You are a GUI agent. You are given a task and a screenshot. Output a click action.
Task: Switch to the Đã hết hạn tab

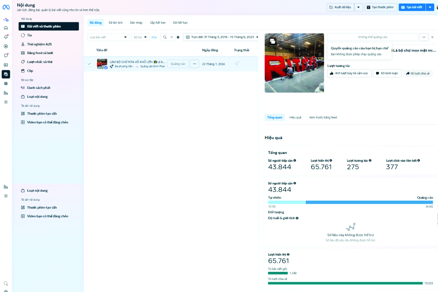180,23
